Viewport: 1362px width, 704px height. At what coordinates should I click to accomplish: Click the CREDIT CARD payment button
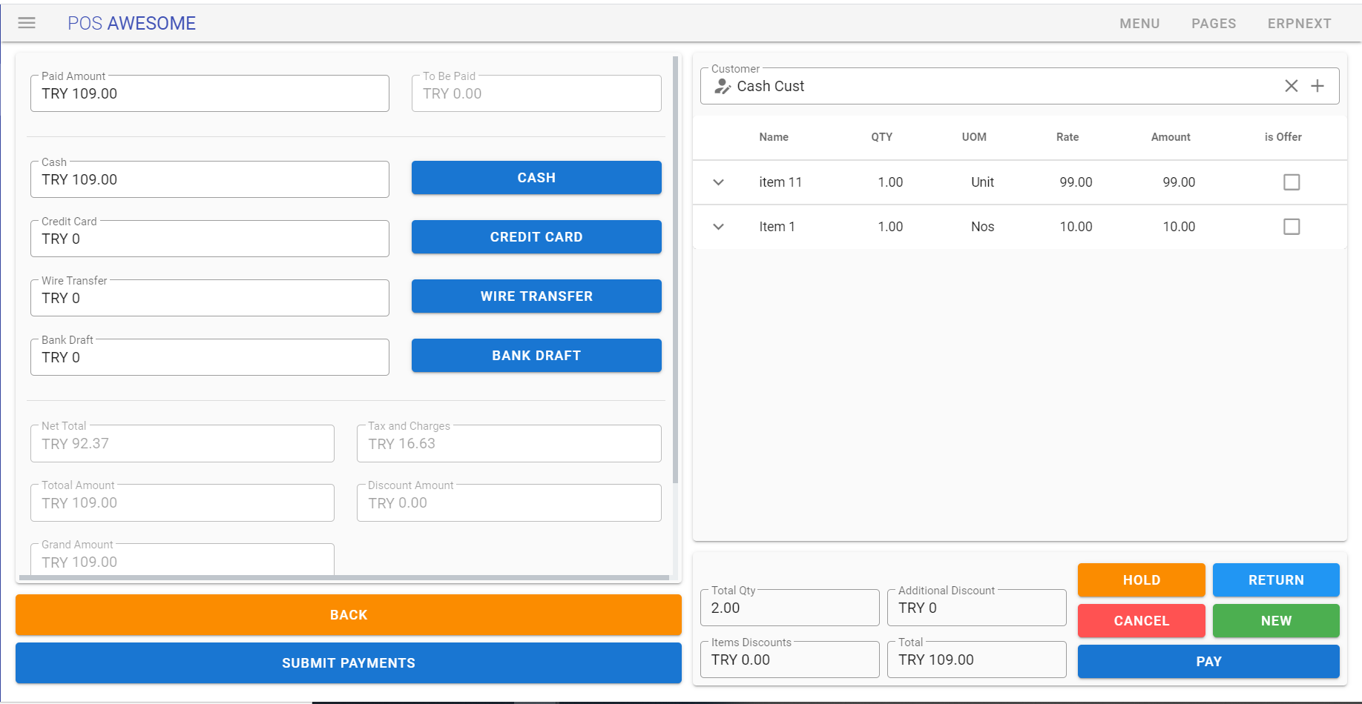point(536,237)
